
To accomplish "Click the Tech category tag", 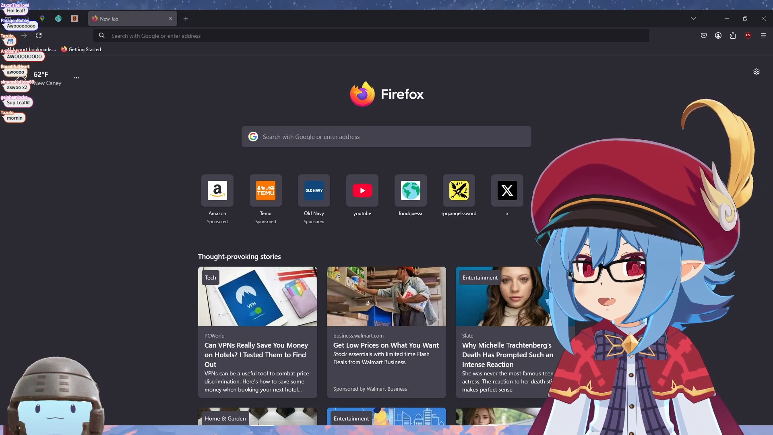I will tap(211, 278).
